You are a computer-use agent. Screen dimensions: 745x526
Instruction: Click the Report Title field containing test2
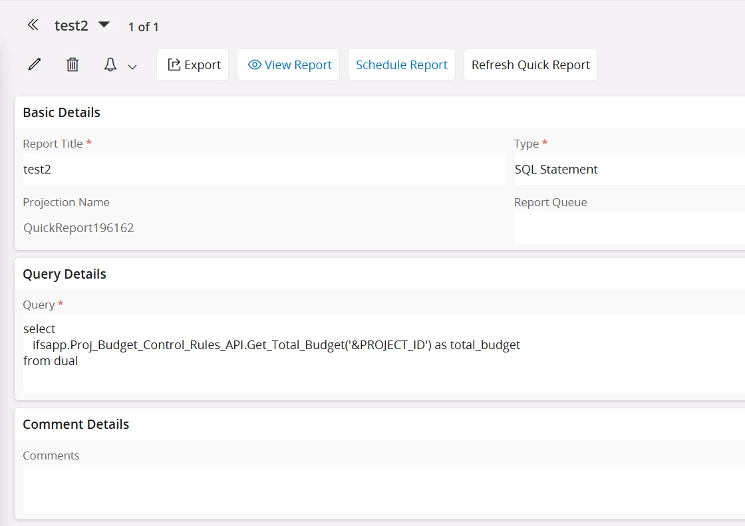click(263, 169)
